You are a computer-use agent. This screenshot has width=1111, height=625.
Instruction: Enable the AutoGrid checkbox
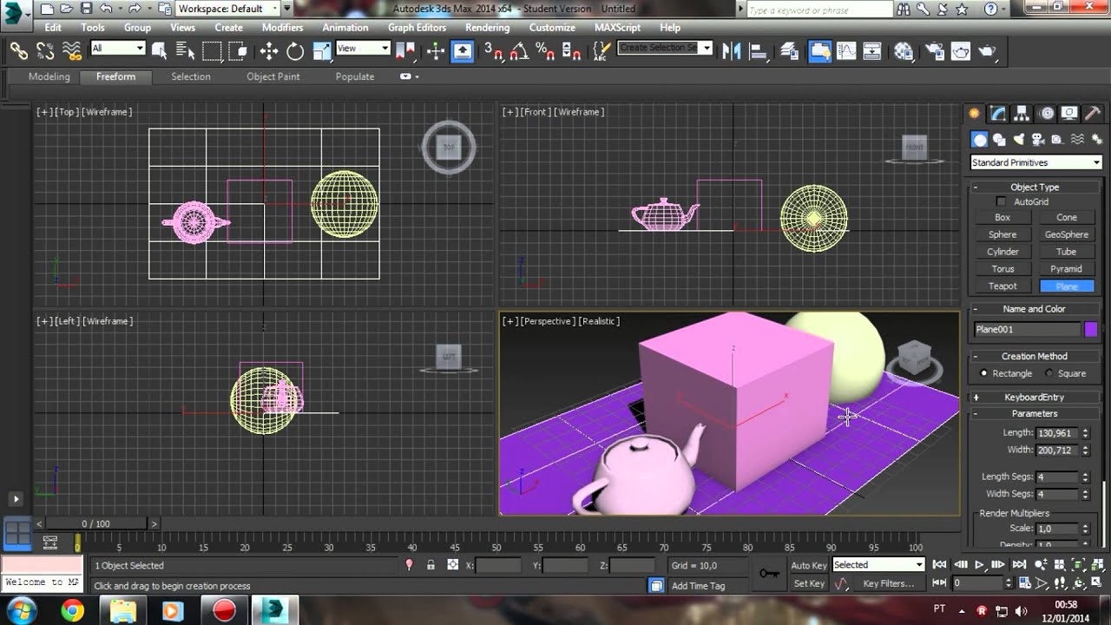point(1001,201)
